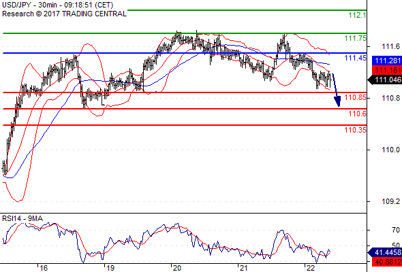Click date 16 on the time axis
Image resolution: width=402 pixels, height=272 pixels.
44,268
